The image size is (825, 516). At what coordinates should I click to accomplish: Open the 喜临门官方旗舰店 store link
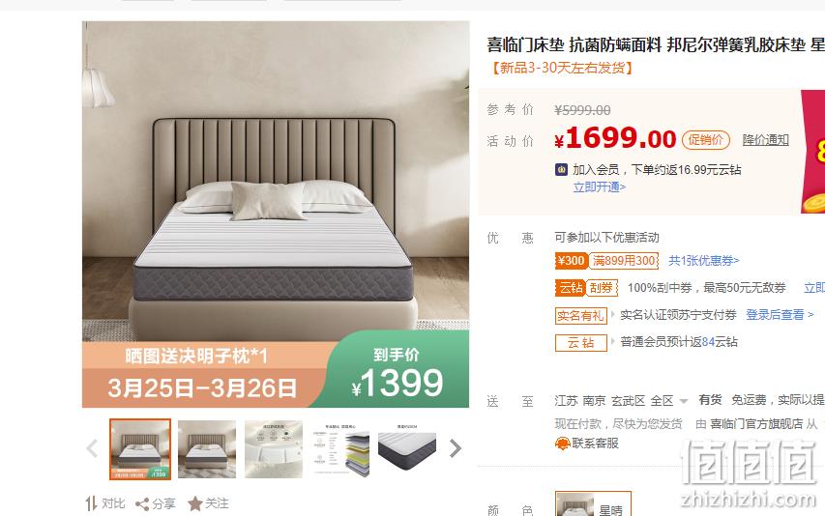tap(756, 423)
